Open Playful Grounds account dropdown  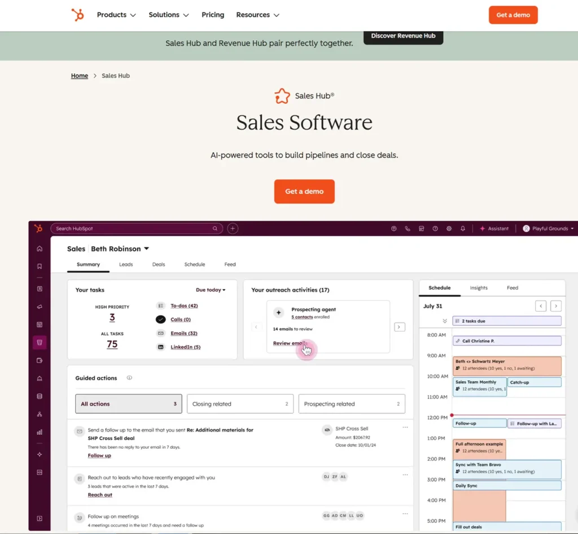pos(548,228)
